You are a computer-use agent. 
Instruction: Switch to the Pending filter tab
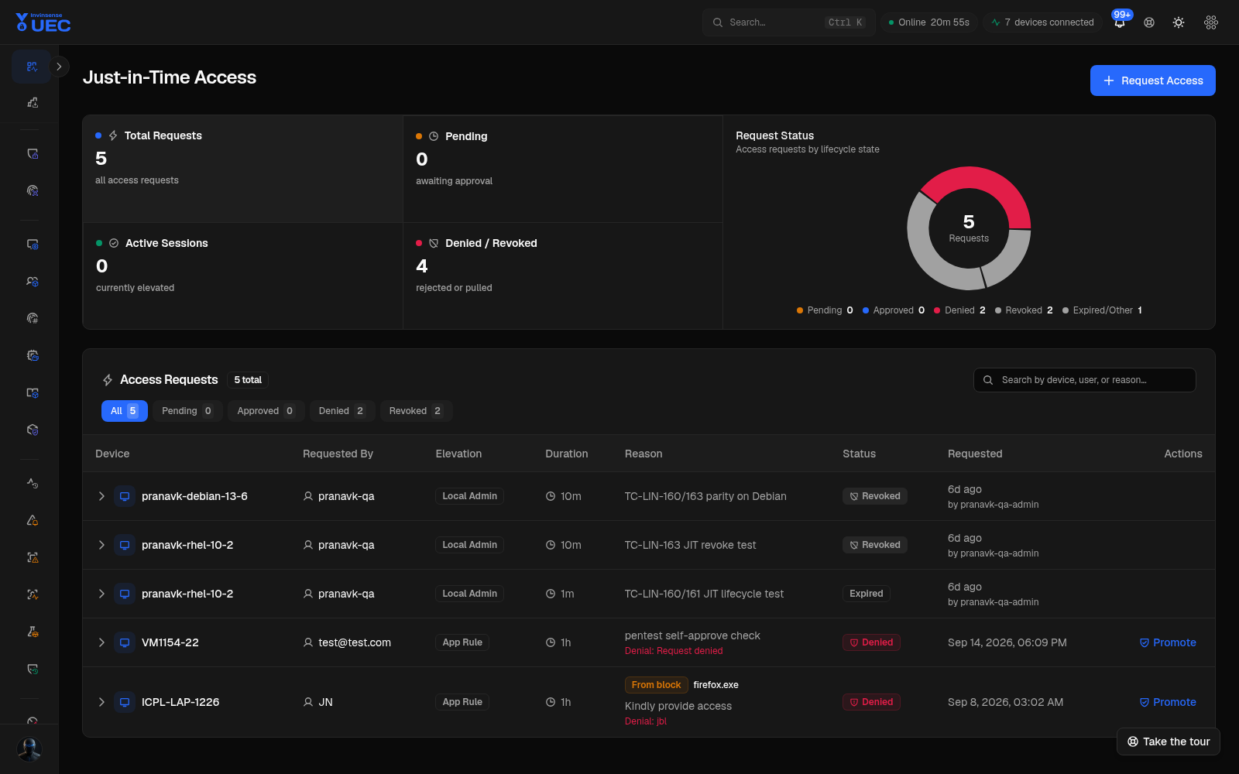187,411
